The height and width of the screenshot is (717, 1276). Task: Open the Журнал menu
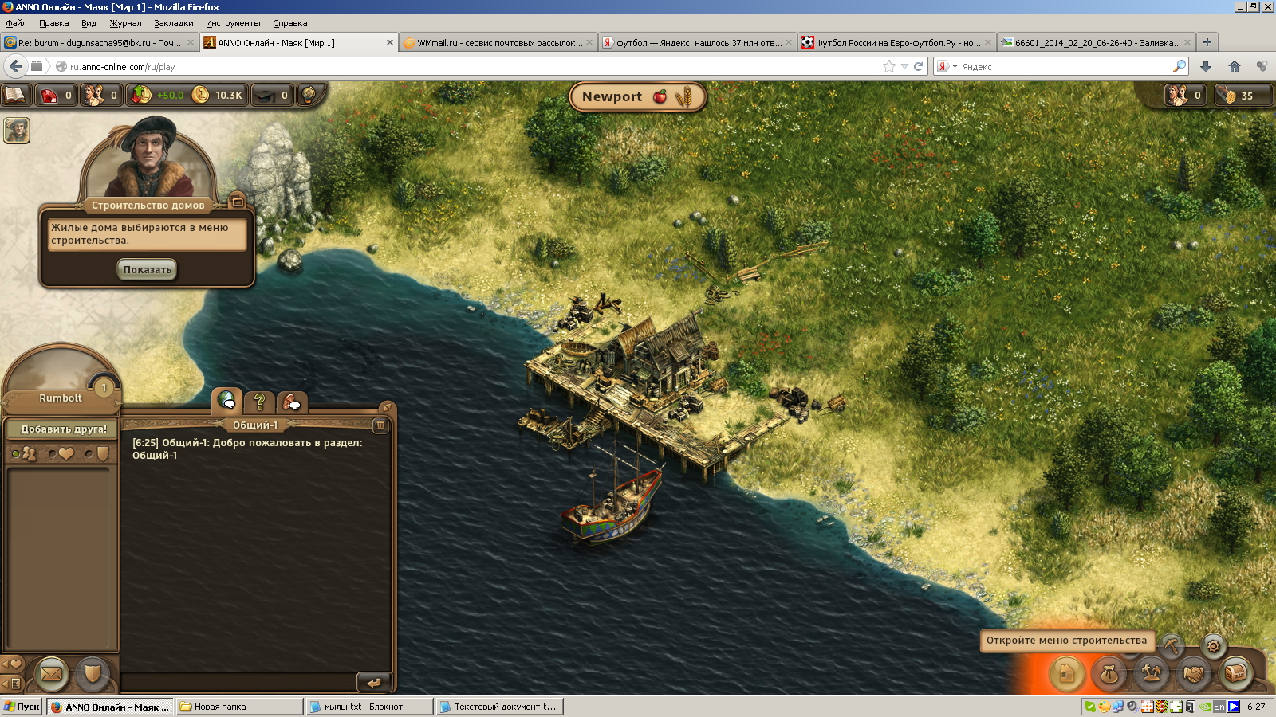125,23
